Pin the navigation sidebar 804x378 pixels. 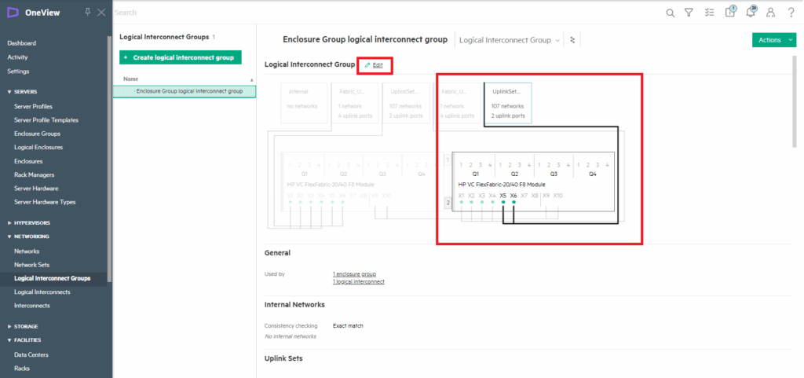tap(88, 13)
